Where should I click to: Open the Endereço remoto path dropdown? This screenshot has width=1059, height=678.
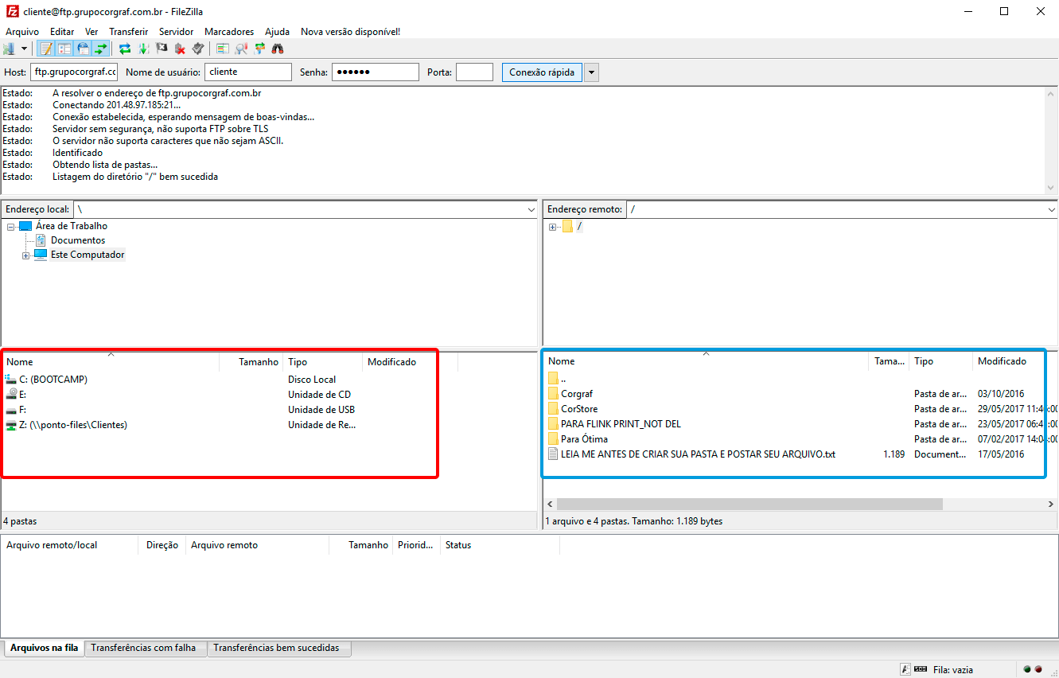(1050, 209)
